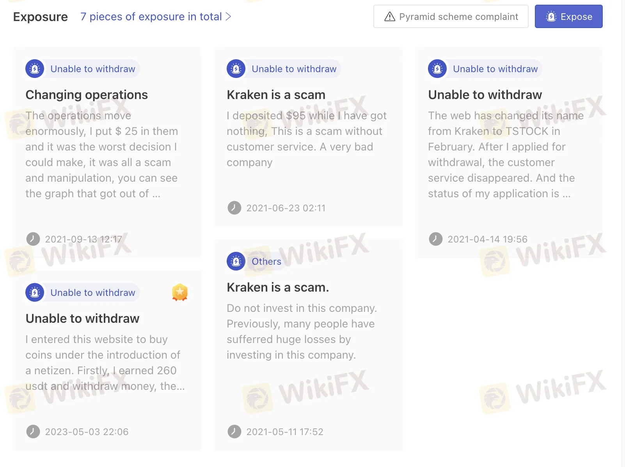Click the gold medal badge on the withdrawal complaint card
Image resolution: width=625 pixels, height=467 pixels.
[x=179, y=292]
